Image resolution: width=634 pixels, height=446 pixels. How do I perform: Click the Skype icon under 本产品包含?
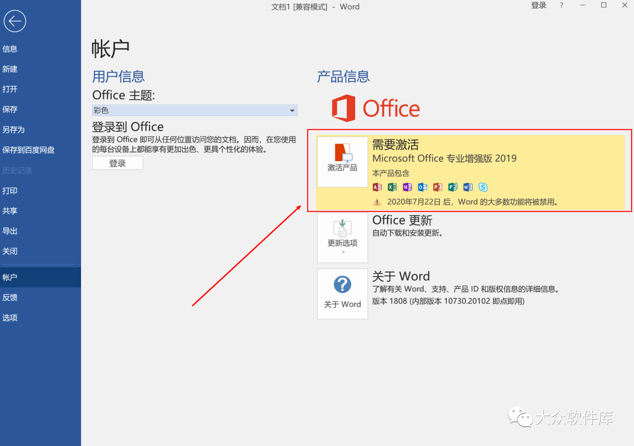point(483,187)
